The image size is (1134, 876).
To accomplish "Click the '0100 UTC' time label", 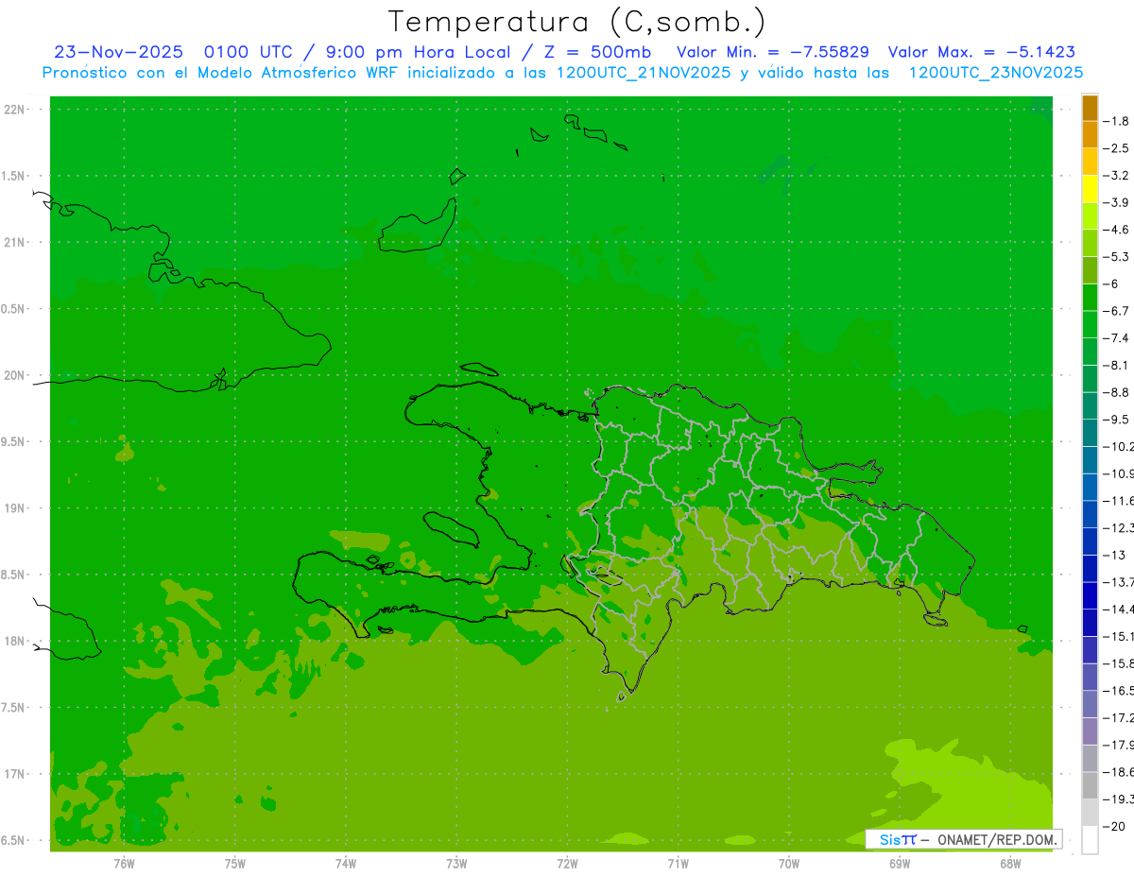I will (x=248, y=53).
